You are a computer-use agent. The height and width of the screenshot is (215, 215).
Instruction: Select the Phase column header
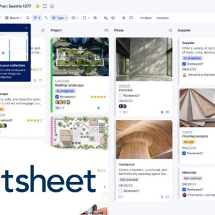point(119,30)
